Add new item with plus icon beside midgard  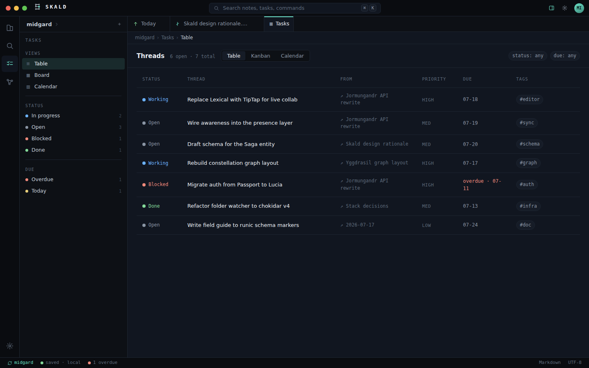click(119, 24)
